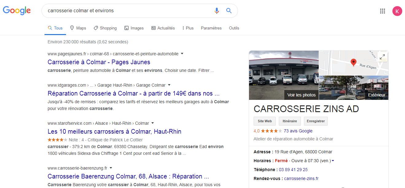This screenshot has width=405, height=188.
Task: Click the Environ 230 000 résultats text
Action: [88, 42]
